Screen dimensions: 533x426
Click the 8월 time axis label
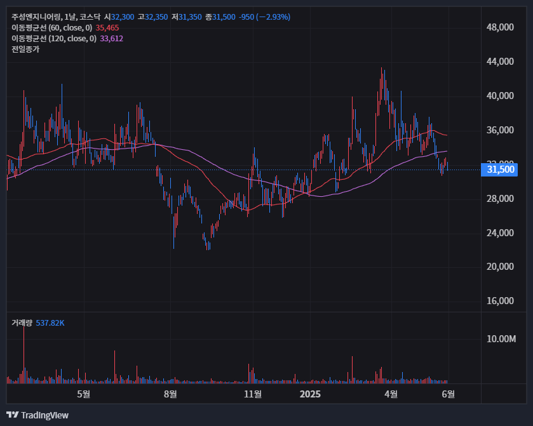170,394
